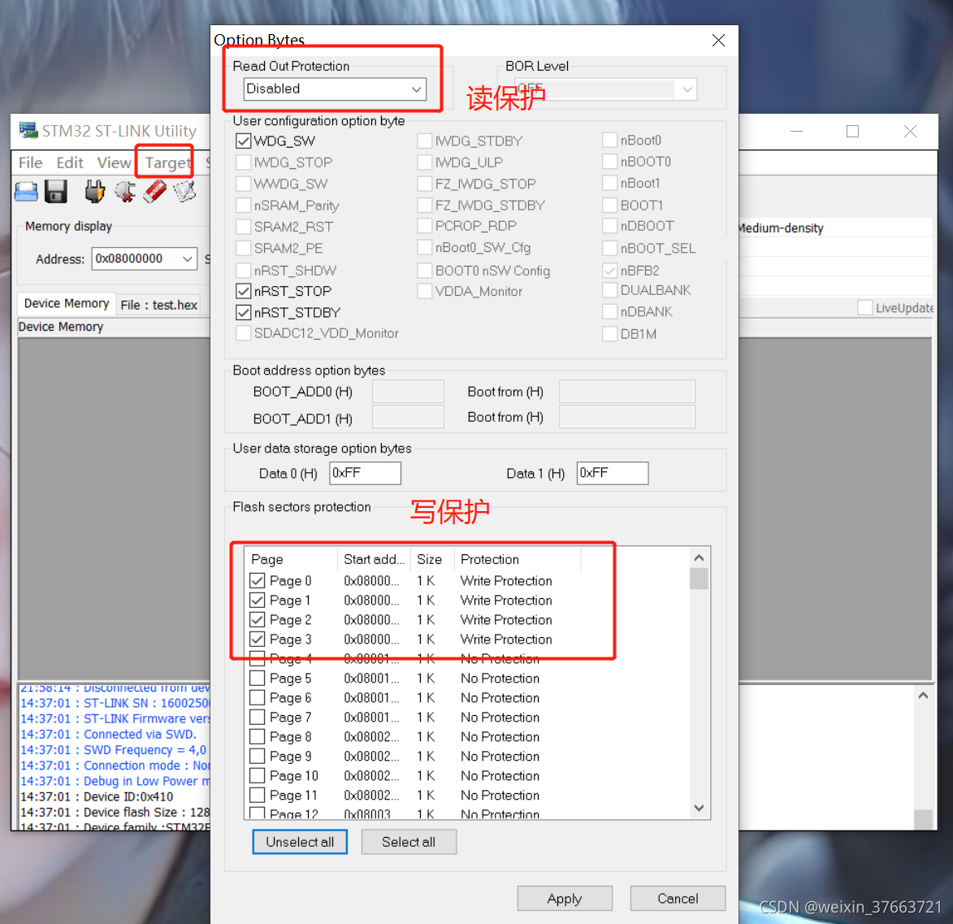Select the Page 6 row label

click(291, 698)
